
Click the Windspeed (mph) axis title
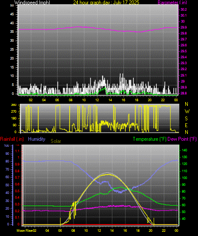(32, 2)
